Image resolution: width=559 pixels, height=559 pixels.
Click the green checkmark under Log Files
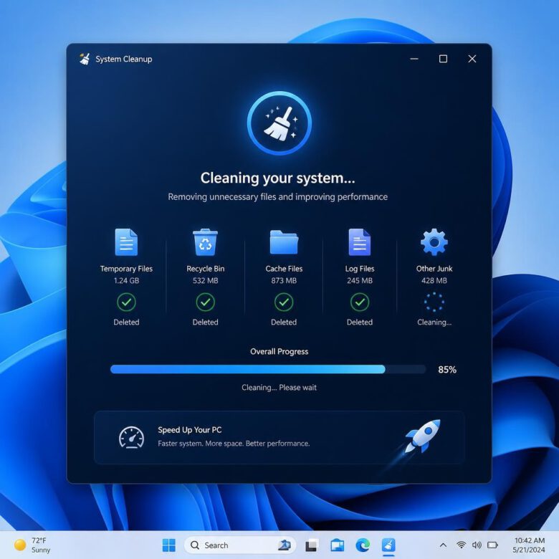[x=360, y=302]
